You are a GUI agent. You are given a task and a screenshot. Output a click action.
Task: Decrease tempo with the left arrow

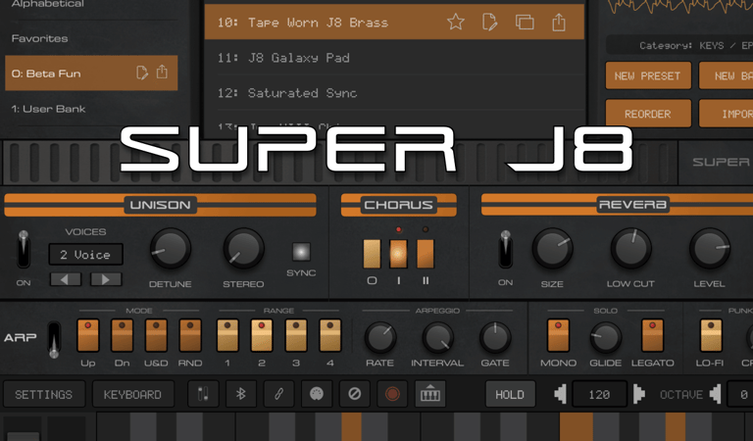tap(561, 394)
